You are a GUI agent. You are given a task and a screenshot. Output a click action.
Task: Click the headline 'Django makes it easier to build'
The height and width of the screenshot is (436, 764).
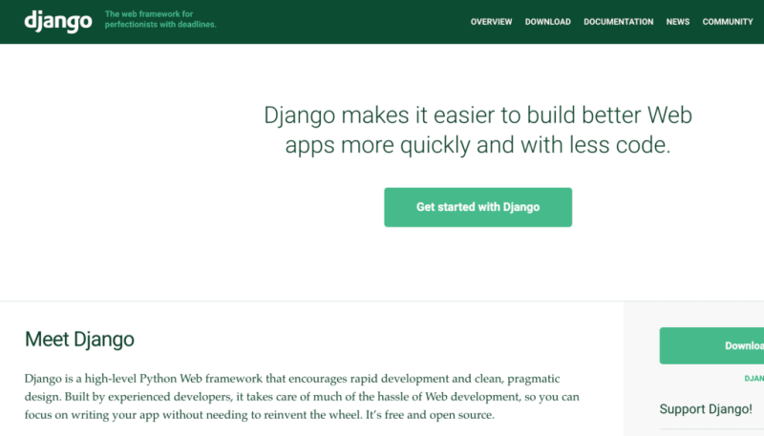click(x=478, y=130)
